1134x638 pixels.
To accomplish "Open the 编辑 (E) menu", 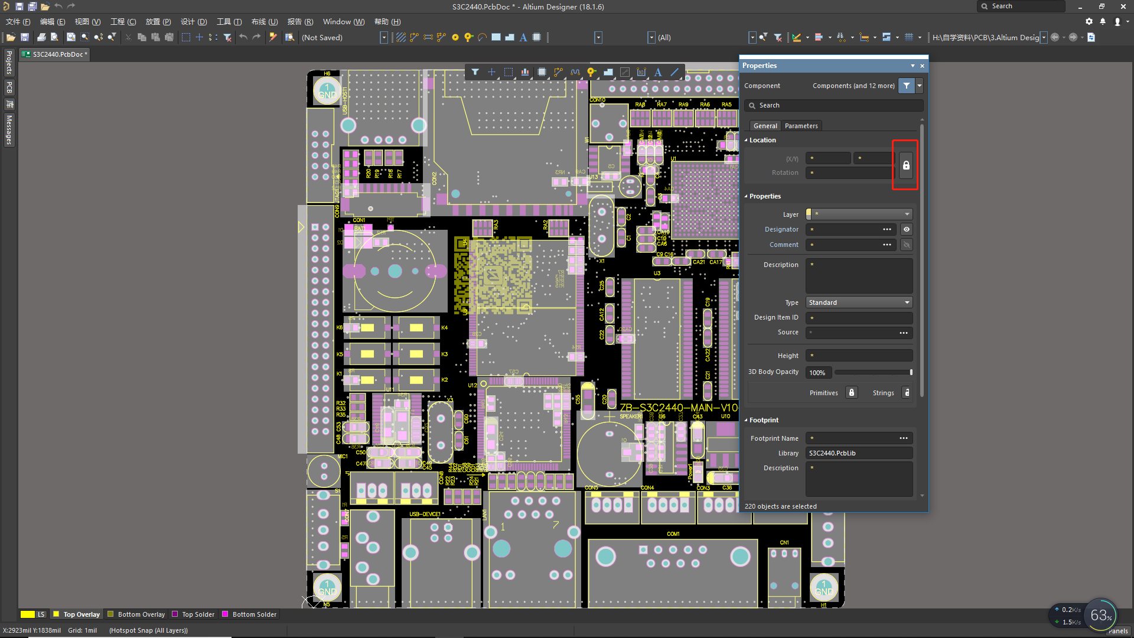I will point(53,22).
